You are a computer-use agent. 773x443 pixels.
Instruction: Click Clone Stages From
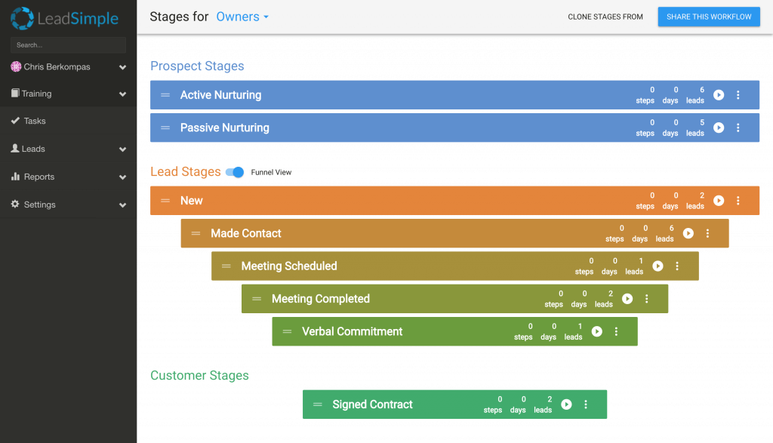click(x=605, y=17)
